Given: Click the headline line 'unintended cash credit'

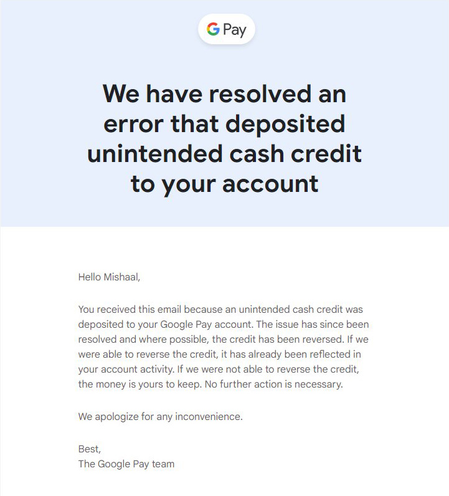Looking at the screenshot, I should pyautogui.click(x=224, y=154).
